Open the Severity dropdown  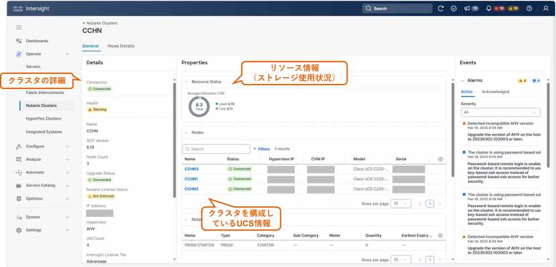point(501,112)
